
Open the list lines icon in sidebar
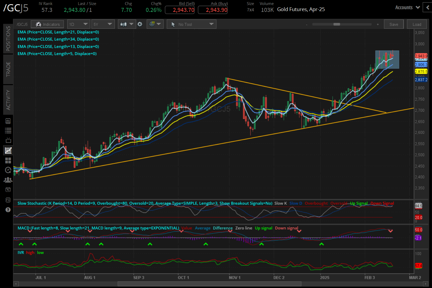click(x=8, y=130)
